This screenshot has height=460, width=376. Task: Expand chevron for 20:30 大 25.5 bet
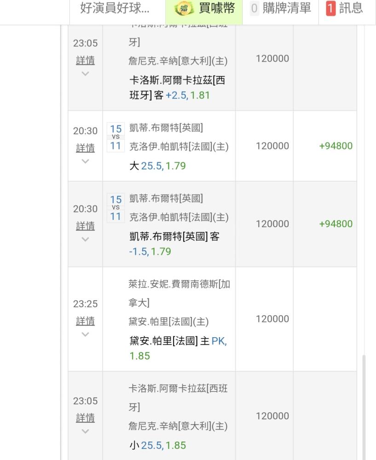pos(86,161)
